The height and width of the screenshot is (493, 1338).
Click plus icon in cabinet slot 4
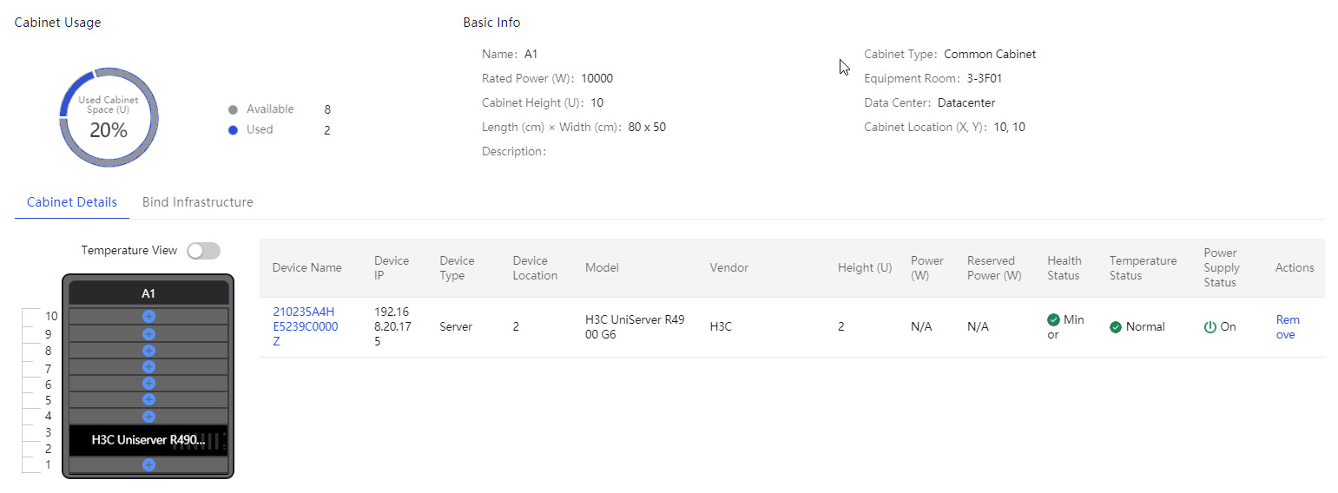(148, 416)
